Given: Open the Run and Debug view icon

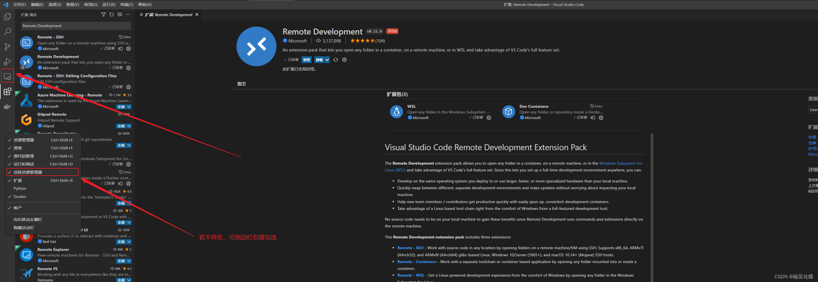Looking at the screenshot, I should [7, 62].
